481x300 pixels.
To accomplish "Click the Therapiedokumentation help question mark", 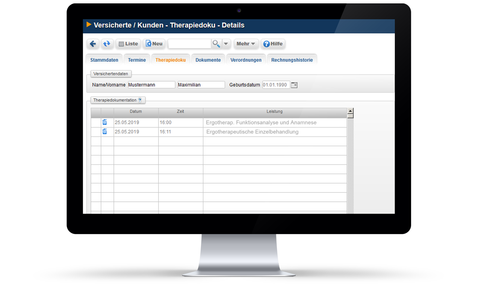I will pos(140,100).
